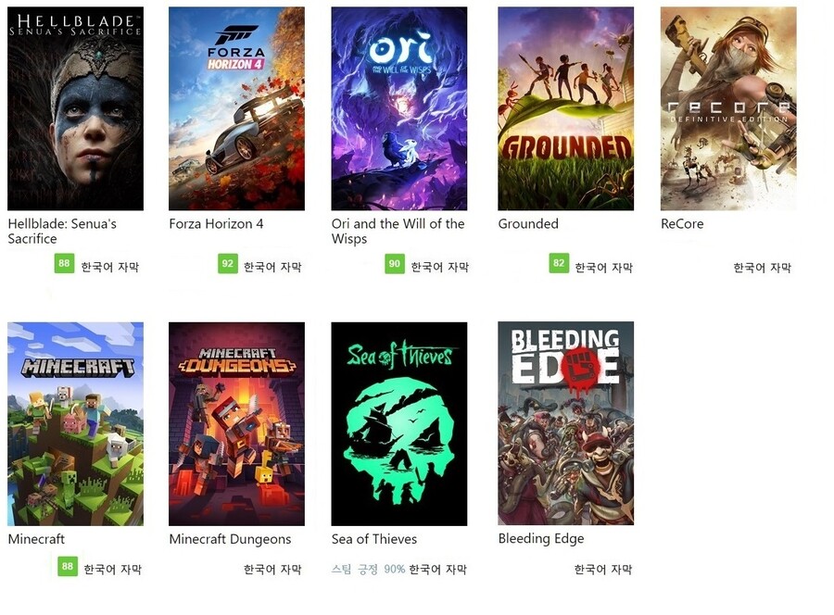Open the Grounded game cover
This screenshot has width=834, height=615.
(566, 108)
